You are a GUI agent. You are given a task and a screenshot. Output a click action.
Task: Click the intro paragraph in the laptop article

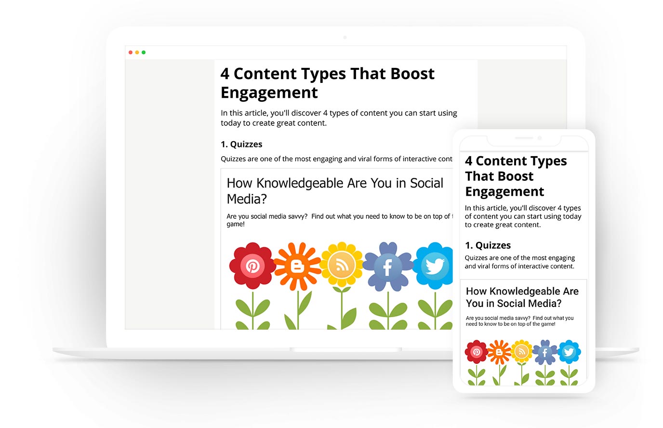tap(339, 118)
